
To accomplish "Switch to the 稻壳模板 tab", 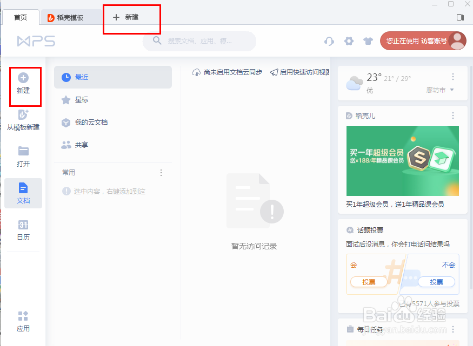I will (x=71, y=17).
